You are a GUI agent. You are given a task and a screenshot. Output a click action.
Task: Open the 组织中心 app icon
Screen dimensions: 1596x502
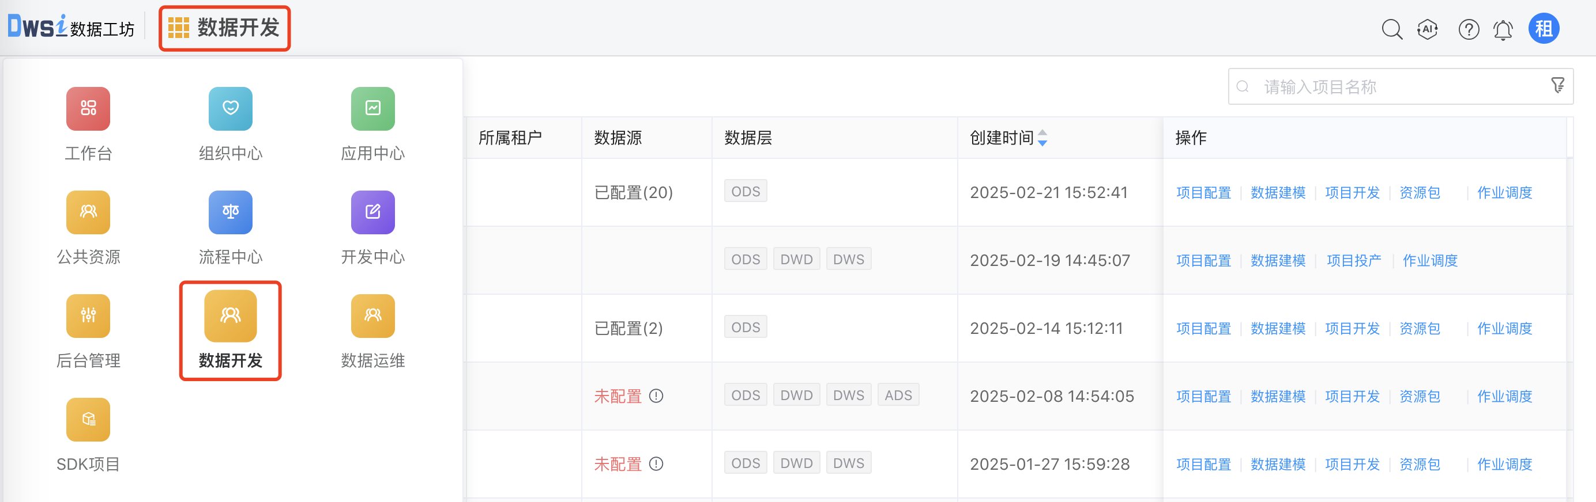231,109
